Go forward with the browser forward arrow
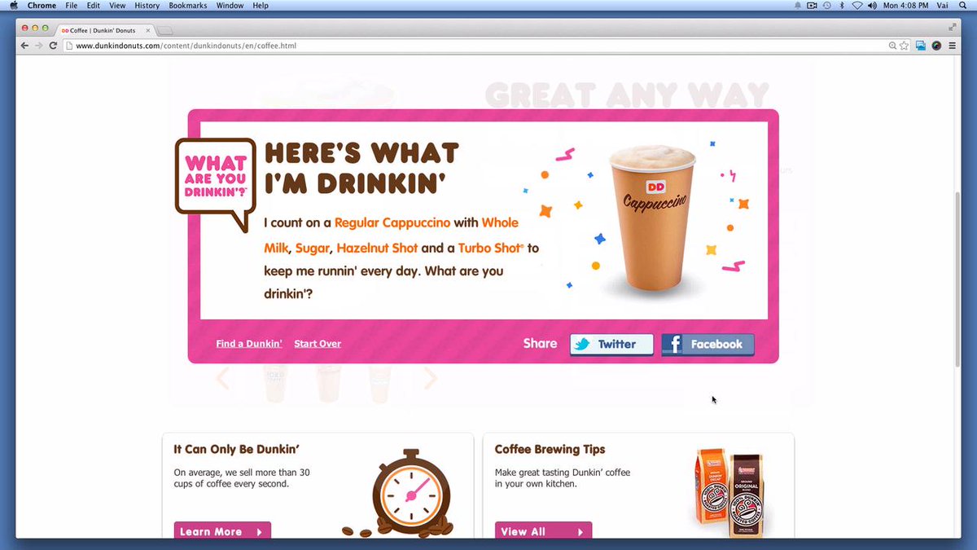Screen dimensions: 977x550 point(39,46)
